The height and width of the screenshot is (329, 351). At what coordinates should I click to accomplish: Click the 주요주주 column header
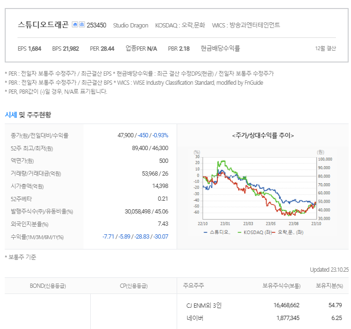click(193, 285)
